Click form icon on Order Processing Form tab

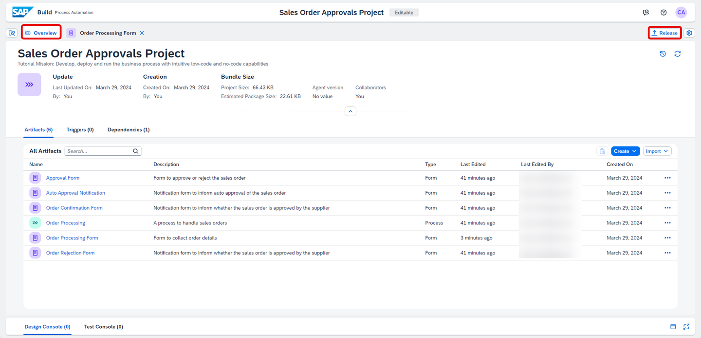(71, 33)
